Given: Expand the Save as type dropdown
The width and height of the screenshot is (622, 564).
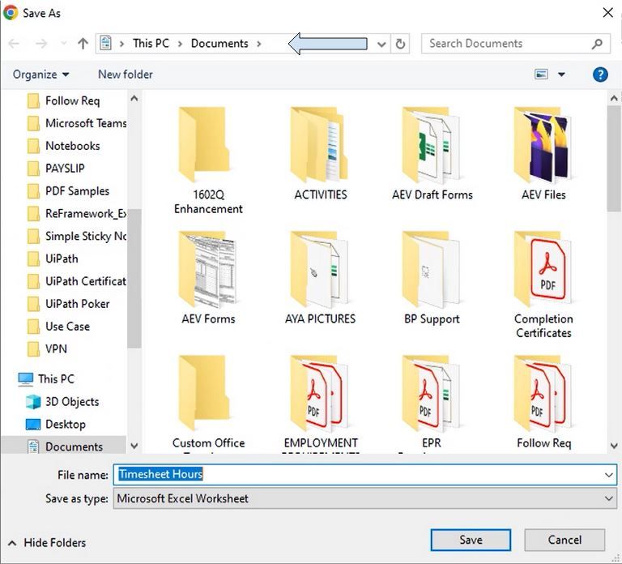Looking at the screenshot, I should (x=609, y=499).
